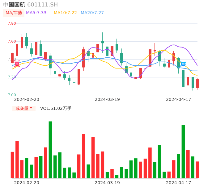The image size is (212, 187).
Task: Open the 成交量 indicator dropdown
Action: click(x=24, y=108)
